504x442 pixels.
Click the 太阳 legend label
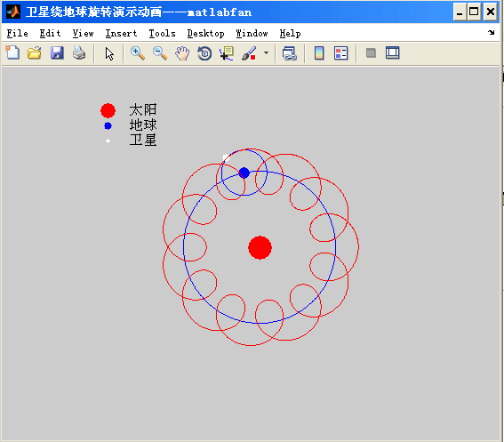coord(143,109)
